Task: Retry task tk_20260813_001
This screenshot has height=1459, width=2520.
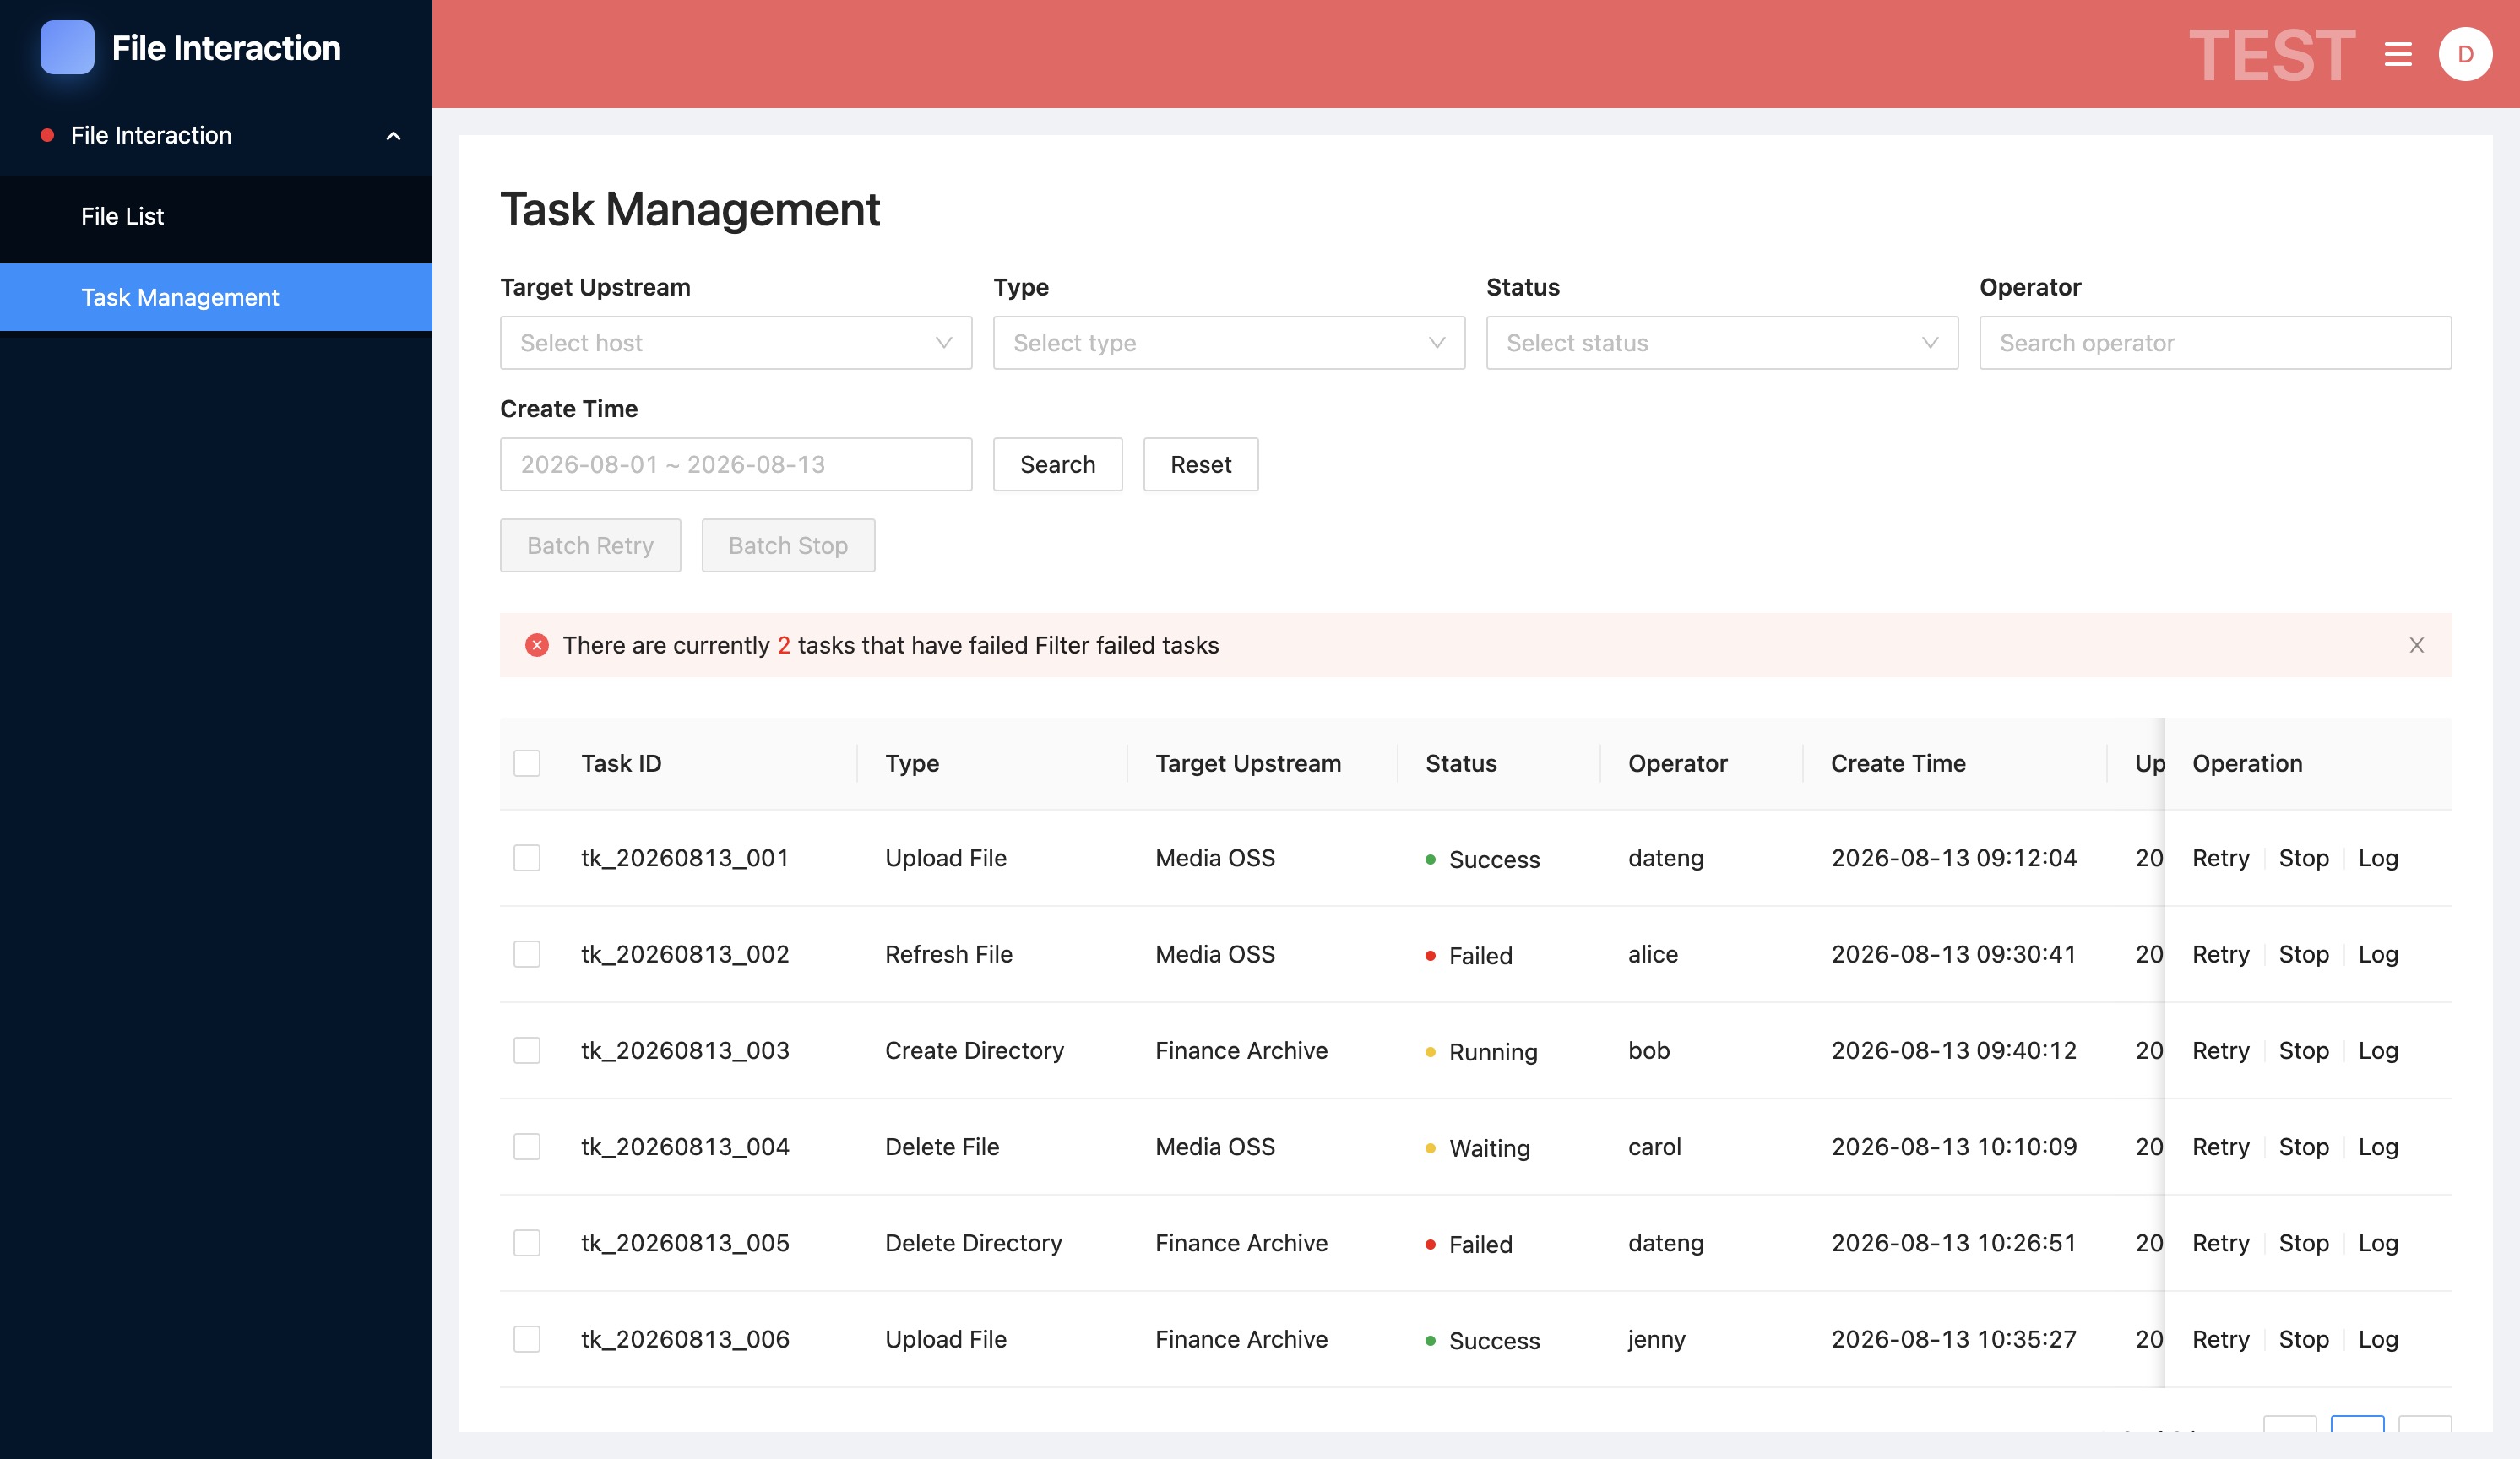Action: 2220,858
